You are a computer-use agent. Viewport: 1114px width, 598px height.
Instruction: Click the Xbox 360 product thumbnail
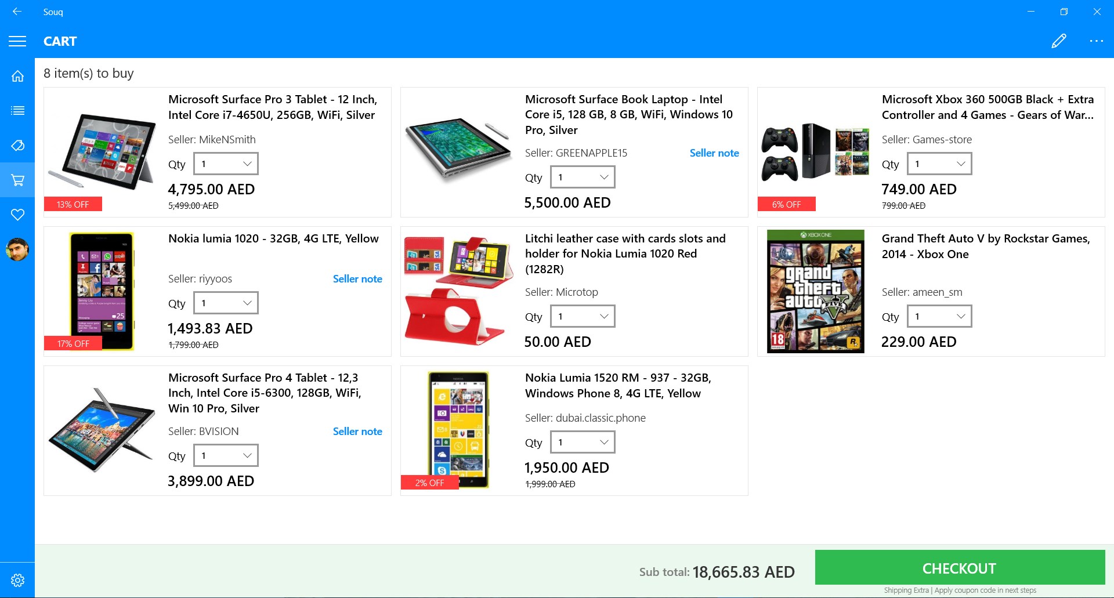(x=815, y=152)
